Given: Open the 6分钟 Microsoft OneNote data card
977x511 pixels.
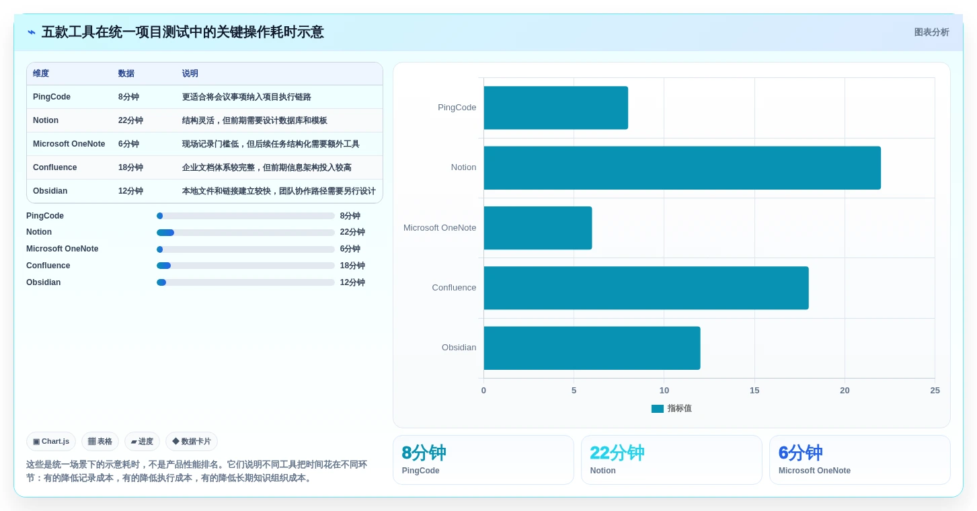Looking at the screenshot, I should click(860, 460).
